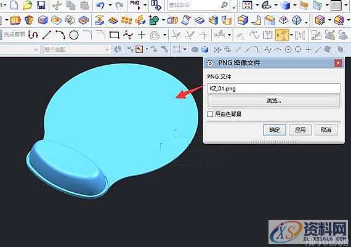
Task: Toggle the point on face snap icon
Action: 328,49
